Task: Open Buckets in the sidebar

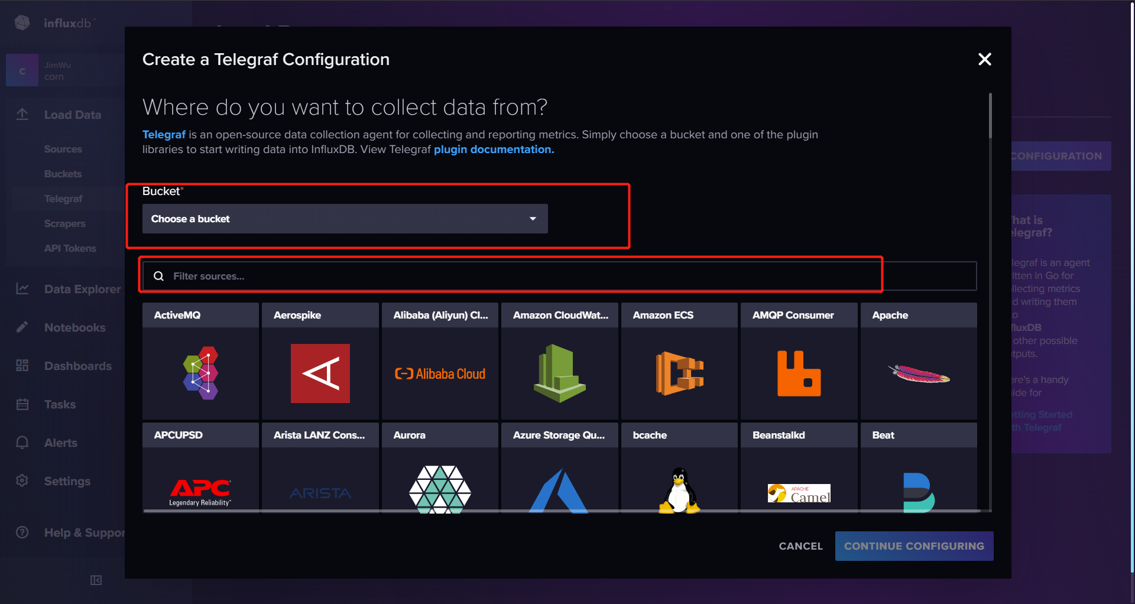Action: tap(63, 174)
